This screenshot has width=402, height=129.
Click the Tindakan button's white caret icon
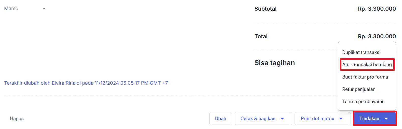point(386,119)
